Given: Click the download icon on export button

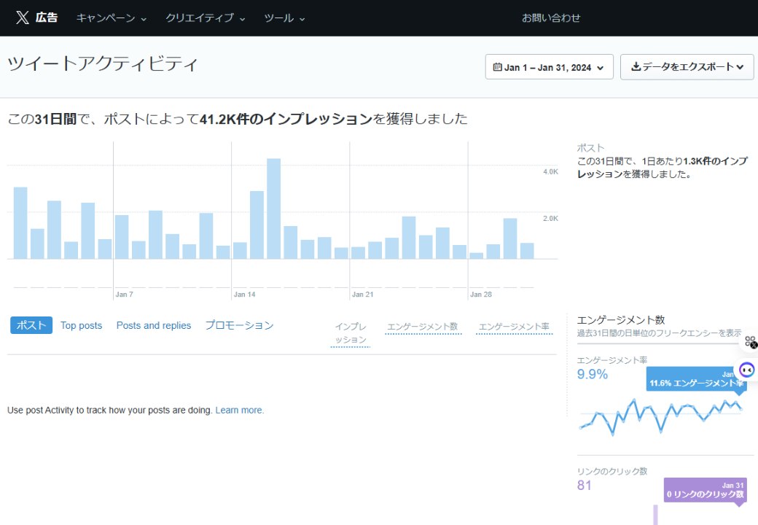Looking at the screenshot, I should tap(636, 67).
